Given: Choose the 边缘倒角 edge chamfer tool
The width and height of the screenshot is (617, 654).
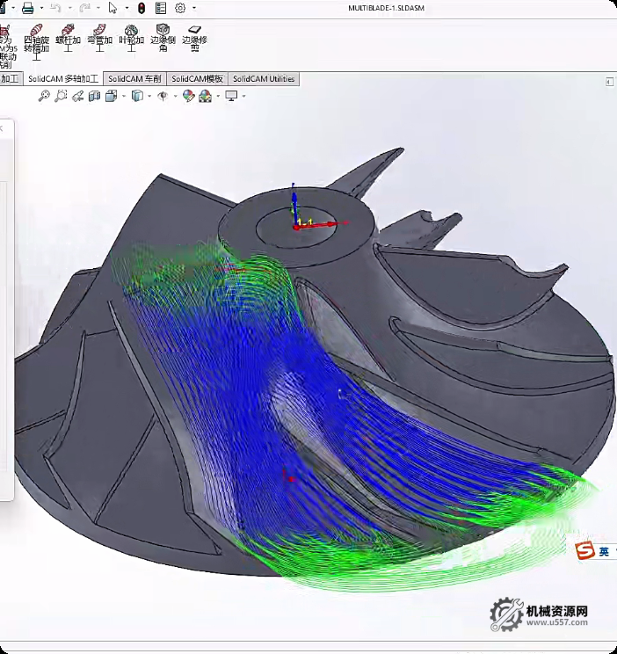Looking at the screenshot, I should pos(163,39).
